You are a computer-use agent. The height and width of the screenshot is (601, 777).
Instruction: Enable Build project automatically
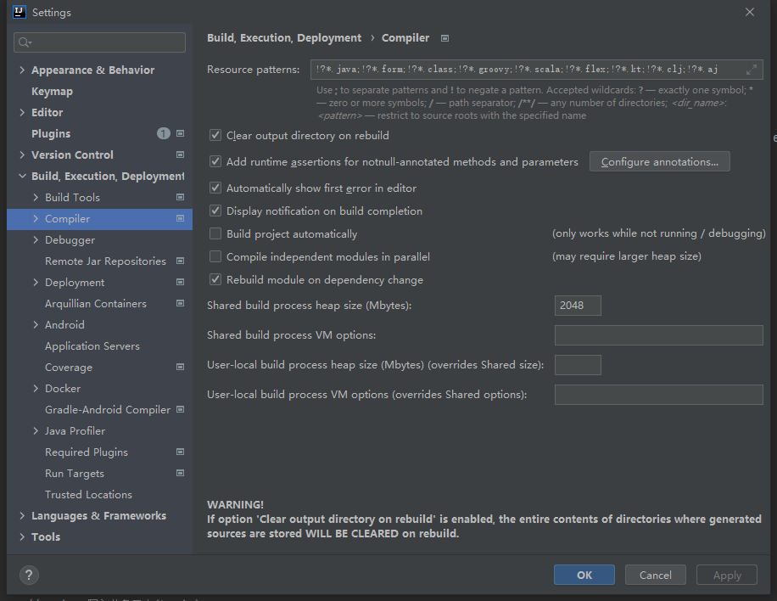(215, 233)
